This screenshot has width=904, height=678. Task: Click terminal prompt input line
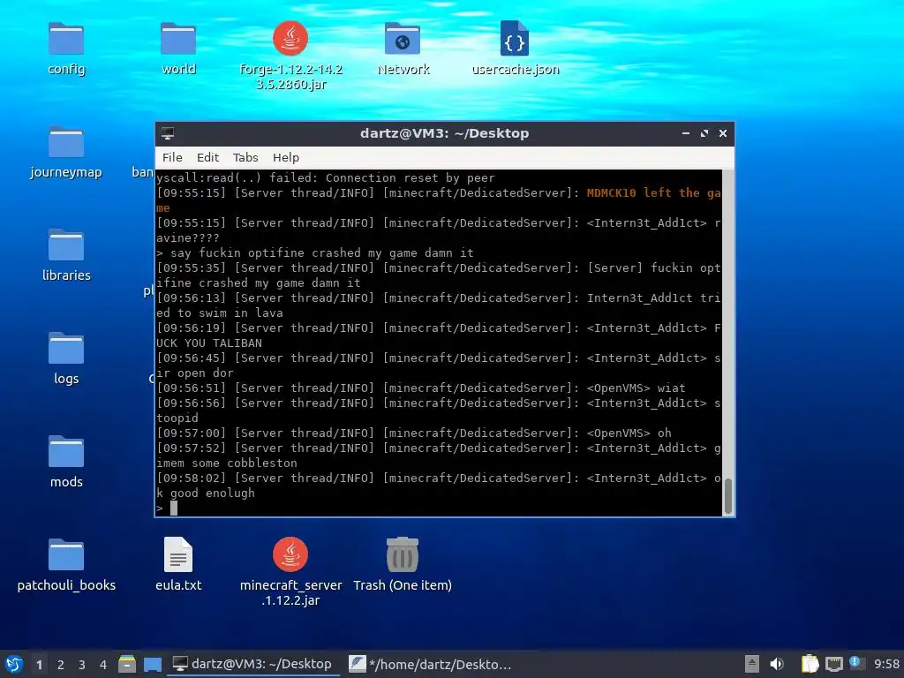coord(438,508)
